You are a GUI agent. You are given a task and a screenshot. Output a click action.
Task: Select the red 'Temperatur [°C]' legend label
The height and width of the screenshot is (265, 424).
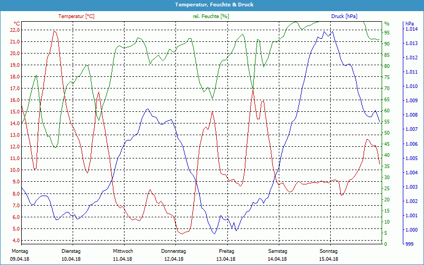76,16
